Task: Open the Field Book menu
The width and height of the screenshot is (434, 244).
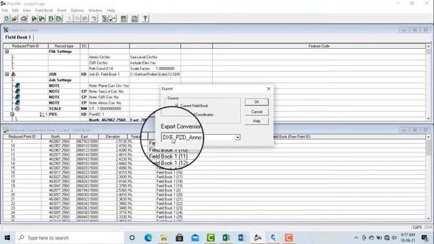Action: (44, 10)
